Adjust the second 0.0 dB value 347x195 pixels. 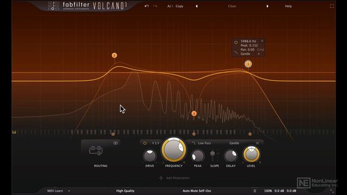292,191
